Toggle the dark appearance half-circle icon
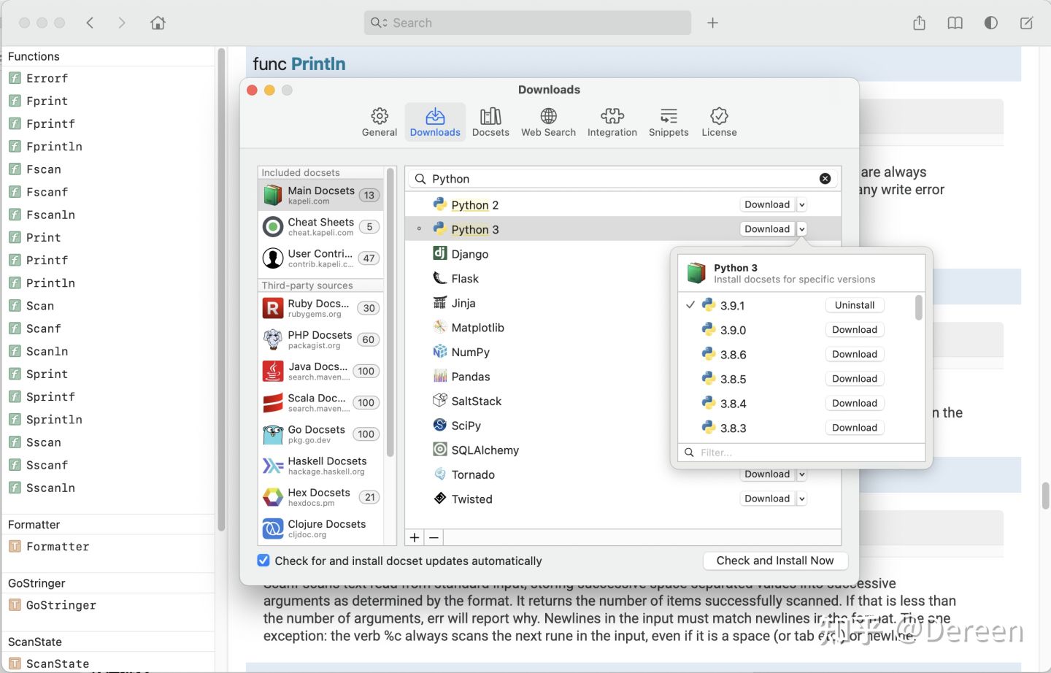The image size is (1051, 673). [990, 23]
